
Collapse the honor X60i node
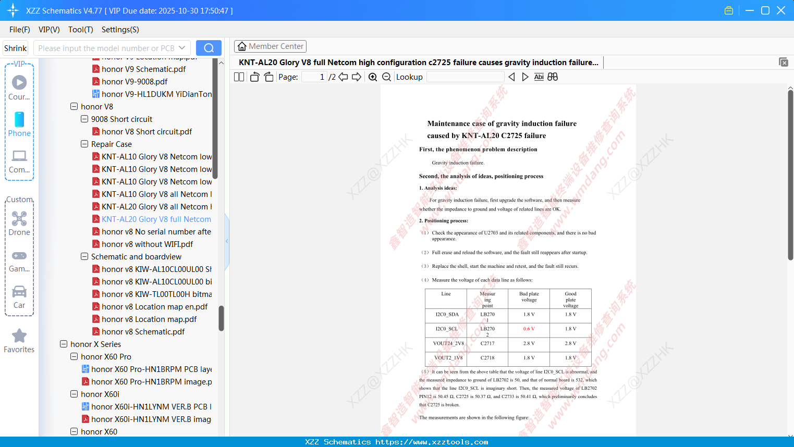(x=74, y=394)
